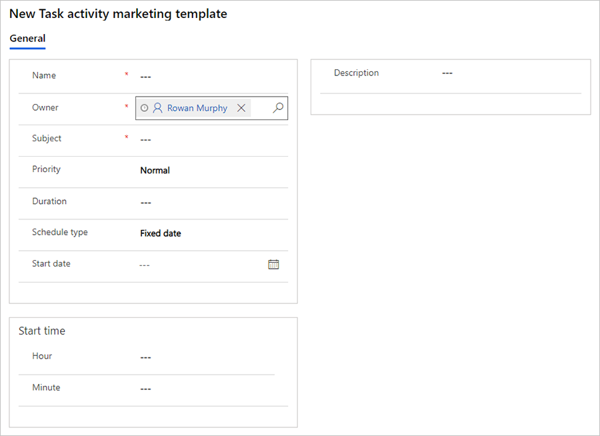Search owners with the magnifier icon
The height and width of the screenshot is (436, 600).
point(278,108)
